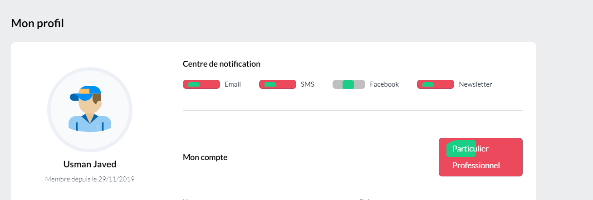
Task: Click the Membre depuis date text
Action: (x=90, y=179)
